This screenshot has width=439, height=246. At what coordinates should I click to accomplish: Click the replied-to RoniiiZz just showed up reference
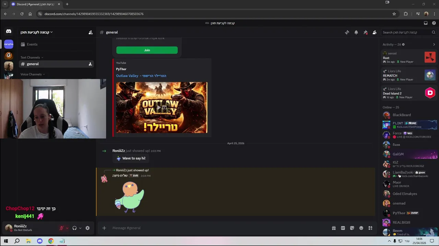132,170
